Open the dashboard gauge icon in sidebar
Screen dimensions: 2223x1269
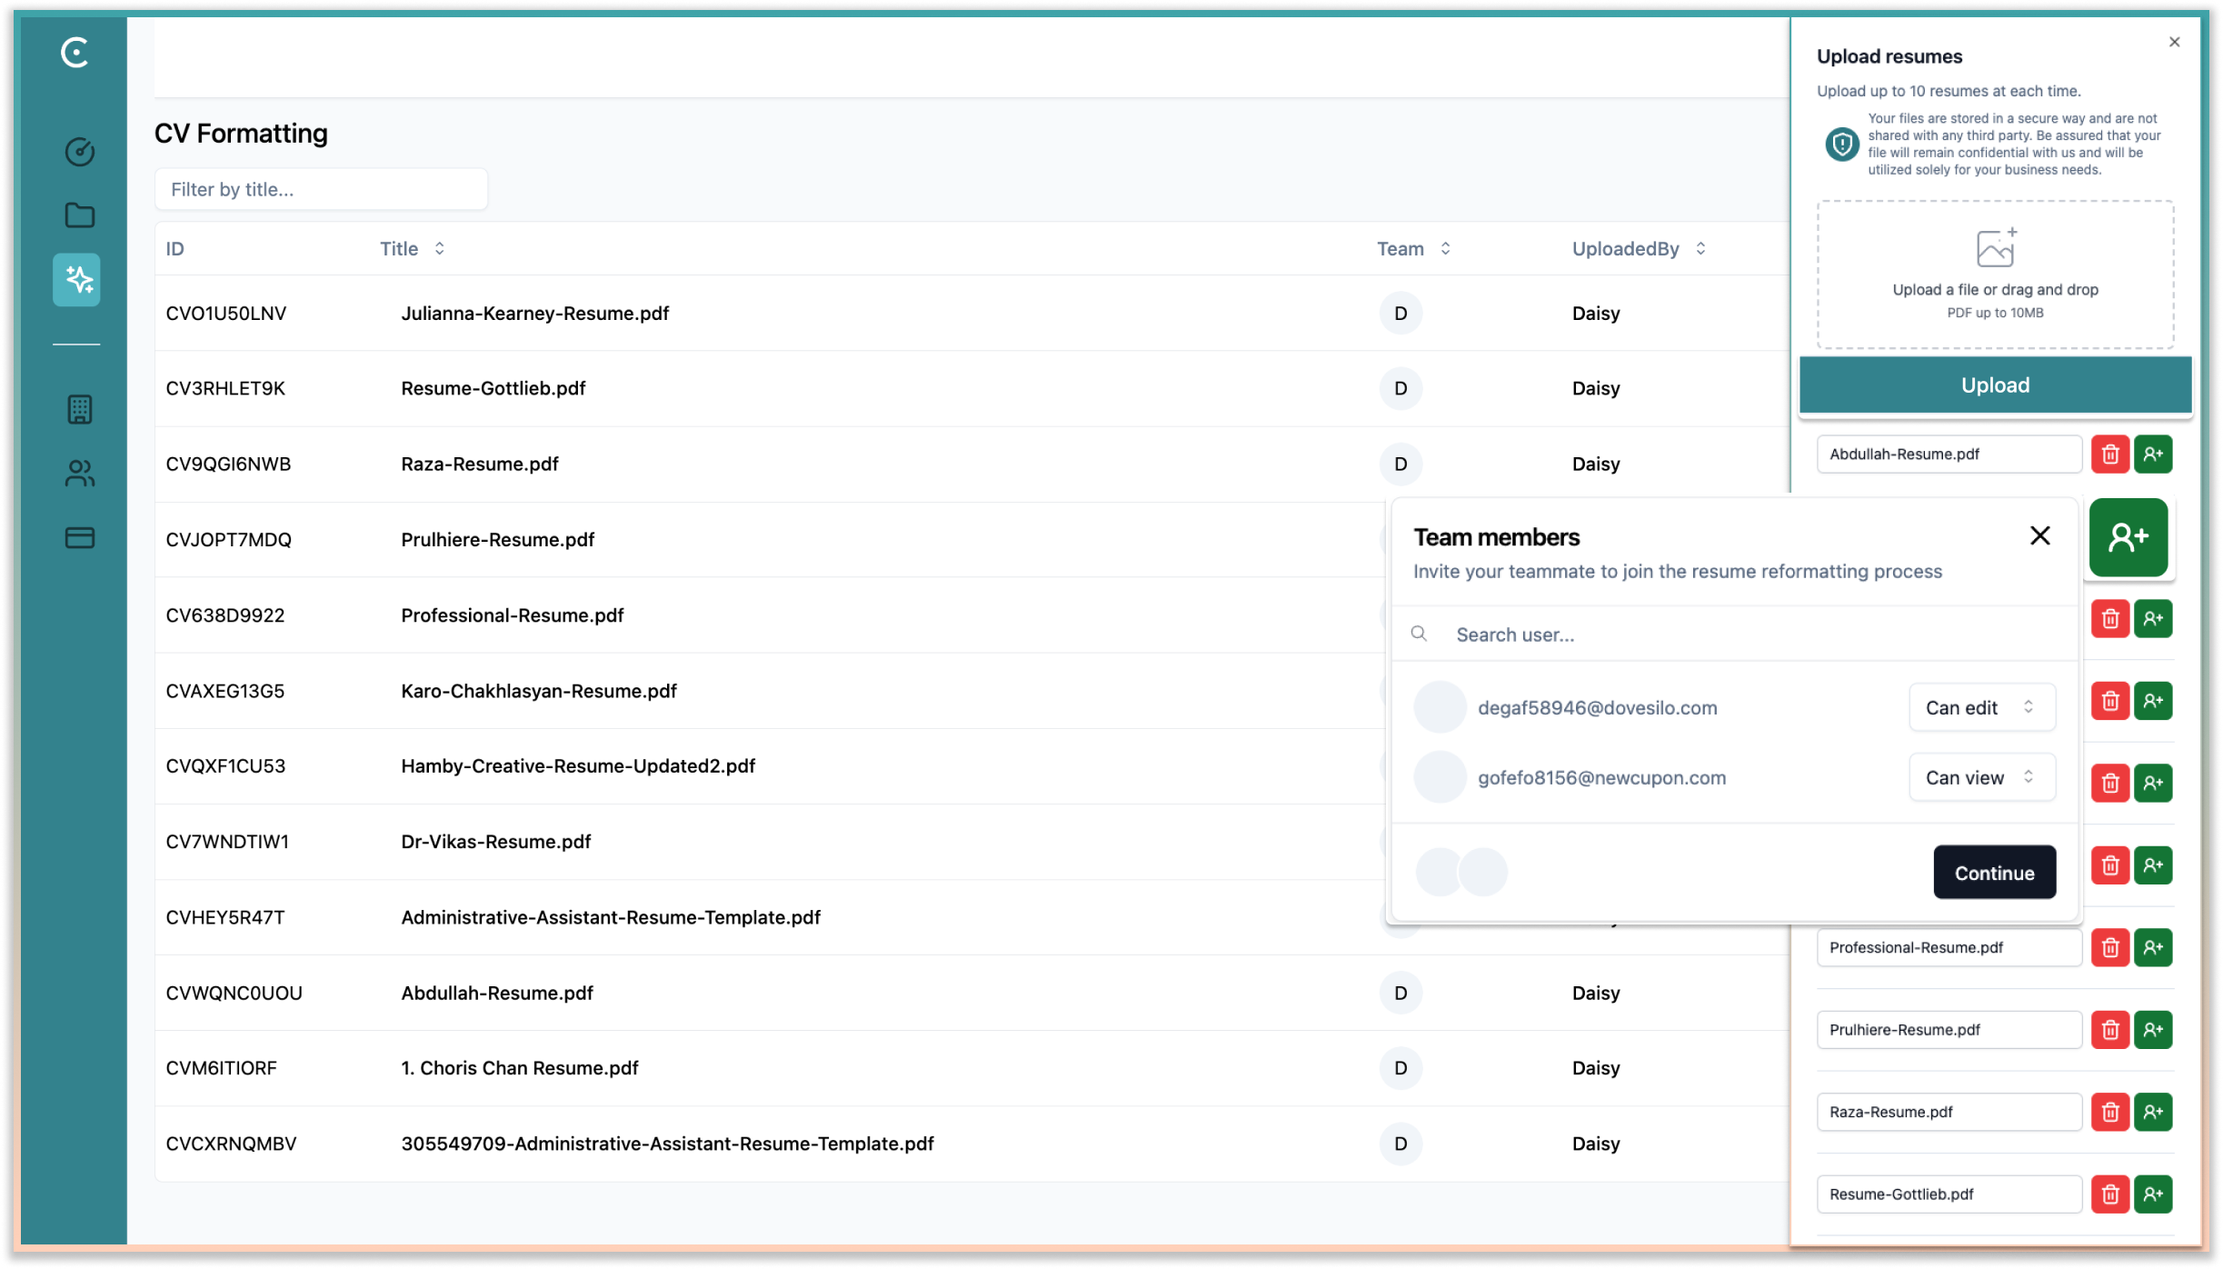point(79,151)
